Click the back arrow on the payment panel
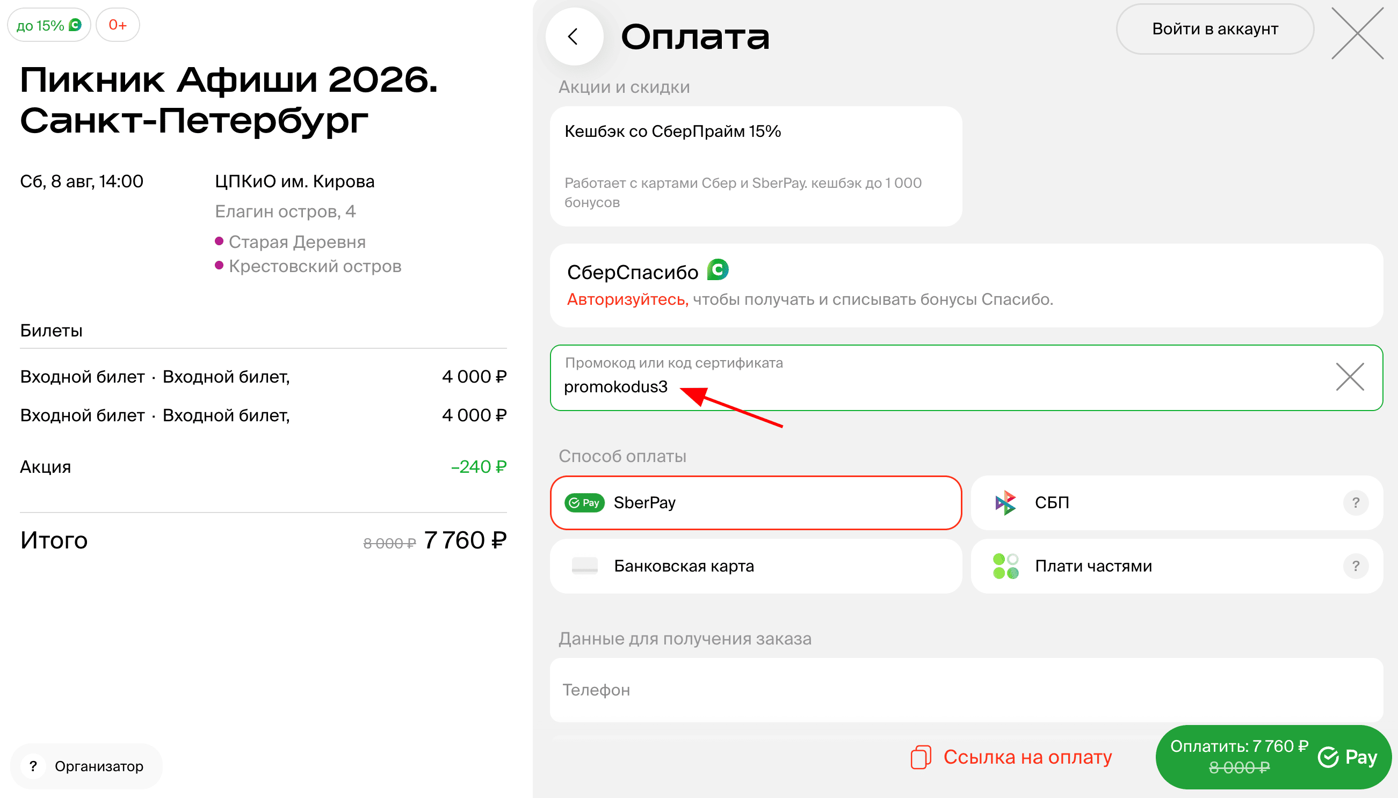Viewport: 1398px width, 798px height. [574, 35]
